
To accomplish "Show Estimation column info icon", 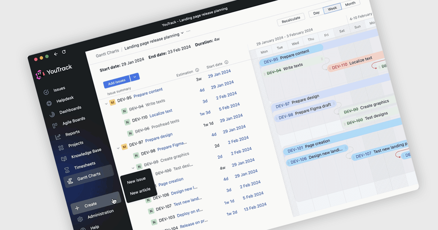I will (x=197, y=70).
